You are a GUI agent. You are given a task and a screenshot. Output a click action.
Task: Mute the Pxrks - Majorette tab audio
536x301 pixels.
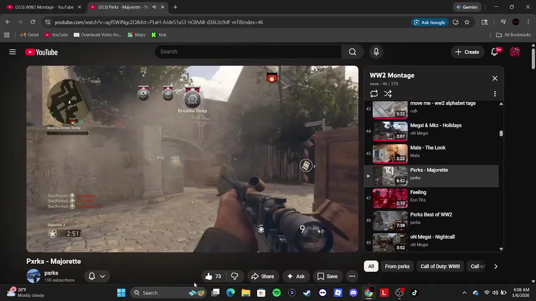(x=155, y=7)
